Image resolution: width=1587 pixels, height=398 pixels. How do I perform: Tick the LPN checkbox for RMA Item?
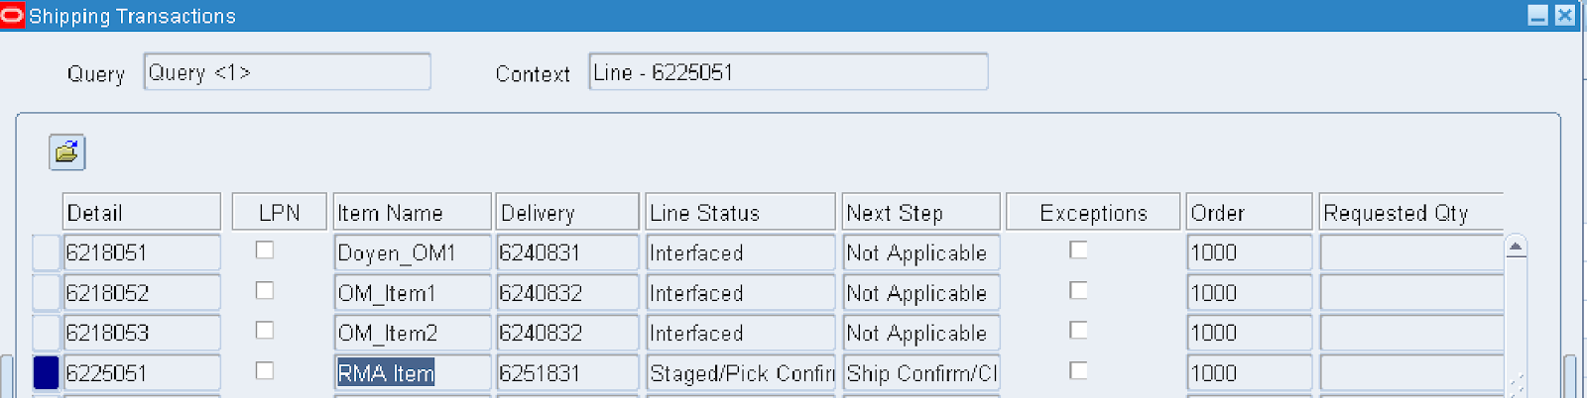pos(265,370)
